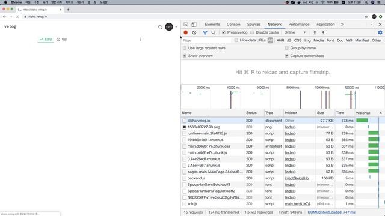Enable Group by frame checkbox
The width and height of the screenshot is (385, 216).
pyautogui.click(x=286, y=48)
